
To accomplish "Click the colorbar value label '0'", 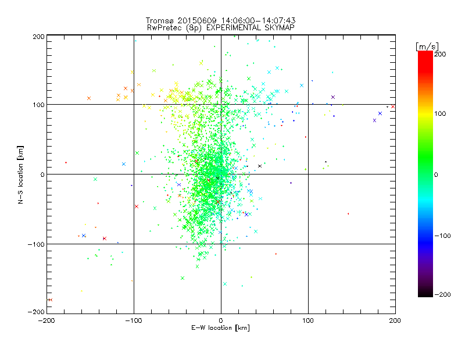I will tap(436, 174).
